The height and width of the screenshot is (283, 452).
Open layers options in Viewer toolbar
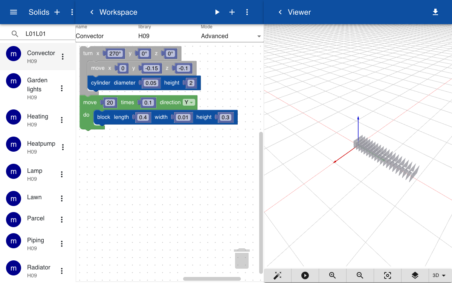(x=415, y=275)
